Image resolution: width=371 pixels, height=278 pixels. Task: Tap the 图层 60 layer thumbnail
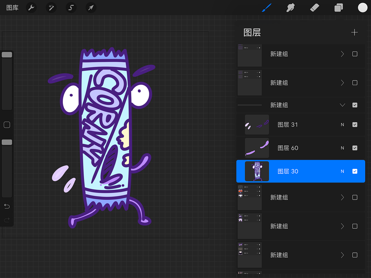click(x=257, y=148)
